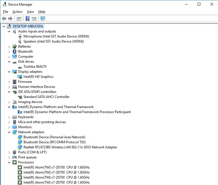Scan for hardware changes monitor icon
218x185 pixels.
43,18
